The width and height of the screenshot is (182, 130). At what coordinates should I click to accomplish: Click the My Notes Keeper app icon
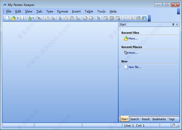pos(5,5)
